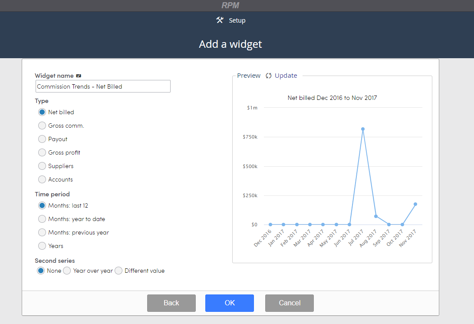Screen dimensions: 474x324
Task: Open the Setup menu item
Action: (x=237, y=20)
